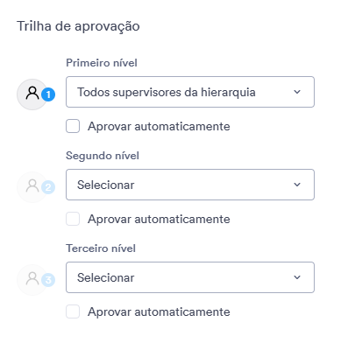Enable Aprovar automaticamente under Primeiro nível
Screen dimensions: 355x357
point(73,126)
